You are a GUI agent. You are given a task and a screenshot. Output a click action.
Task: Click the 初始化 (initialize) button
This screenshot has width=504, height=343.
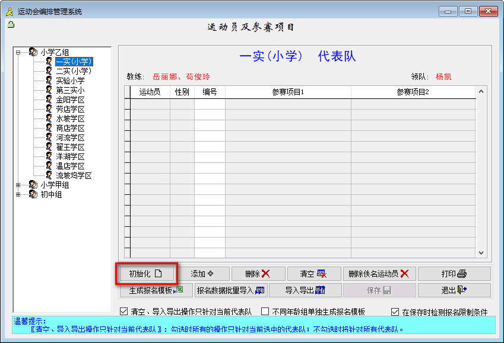(x=146, y=274)
